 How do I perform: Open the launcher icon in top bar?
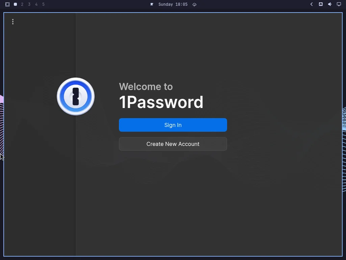click(7, 4)
